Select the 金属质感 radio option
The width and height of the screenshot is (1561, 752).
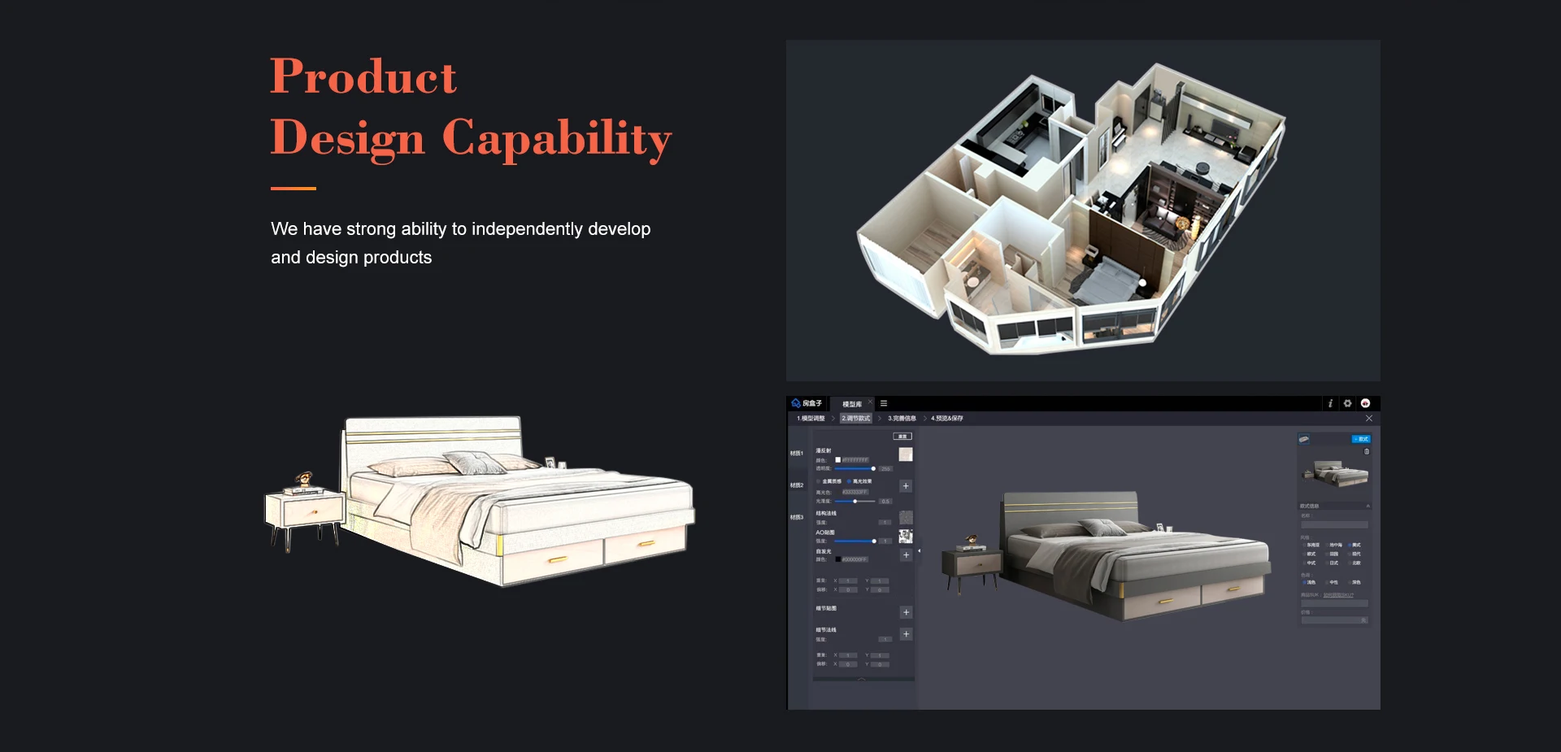[819, 481]
